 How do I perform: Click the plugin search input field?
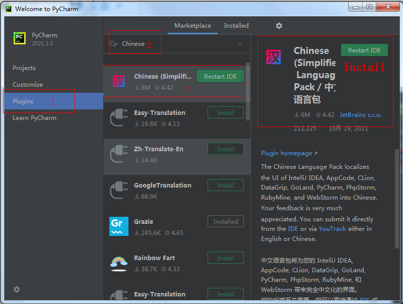(x=176, y=44)
